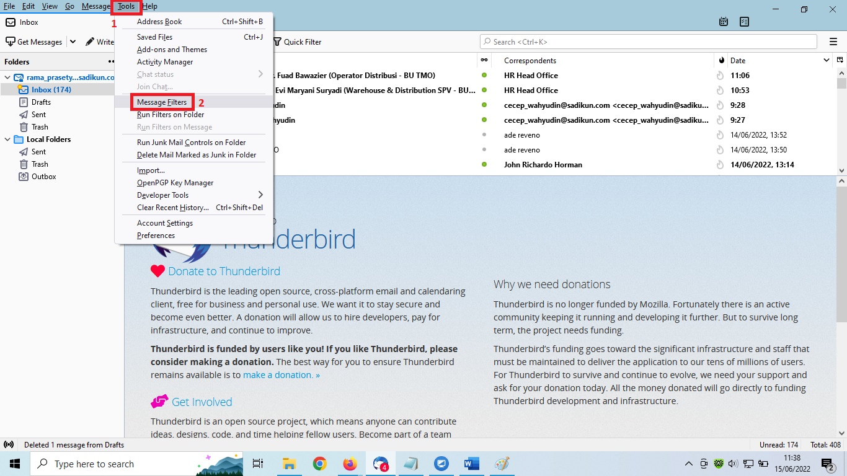Open the Go menu
This screenshot has height=476, width=847.
(x=69, y=6)
